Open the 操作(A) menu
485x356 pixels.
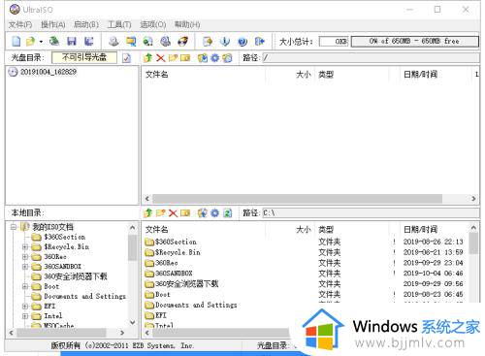(x=53, y=24)
